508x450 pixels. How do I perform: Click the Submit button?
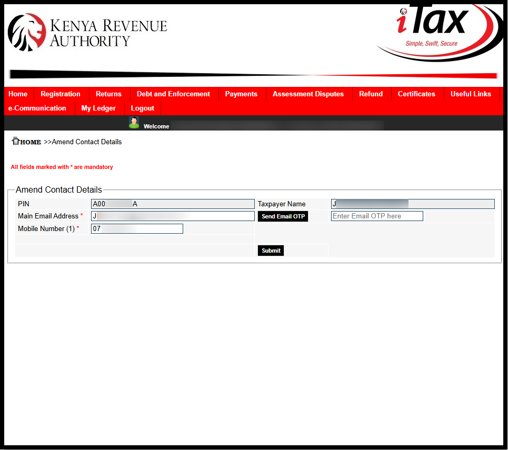271,251
